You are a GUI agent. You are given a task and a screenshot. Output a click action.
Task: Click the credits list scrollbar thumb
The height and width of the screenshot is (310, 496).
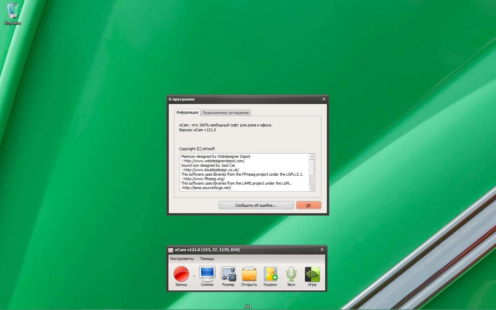click(x=312, y=167)
